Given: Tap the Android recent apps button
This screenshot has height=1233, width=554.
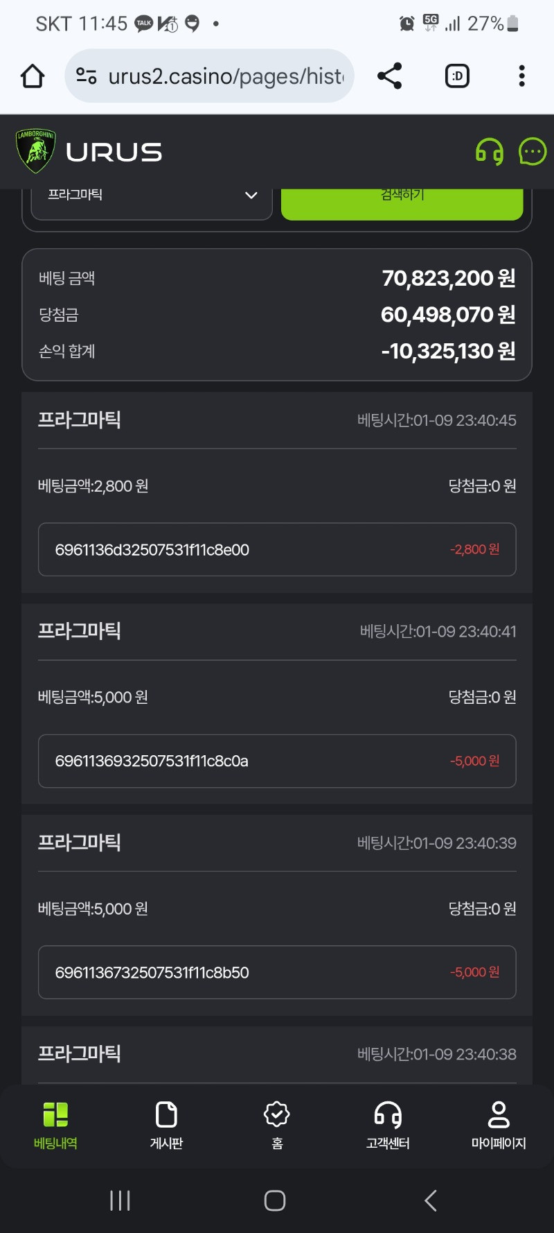Looking at the screenshot, I should (120, 1200).
